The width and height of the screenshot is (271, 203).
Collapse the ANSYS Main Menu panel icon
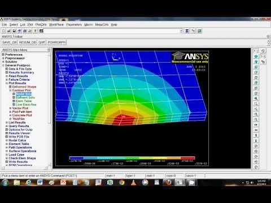(x=49, y=50)
